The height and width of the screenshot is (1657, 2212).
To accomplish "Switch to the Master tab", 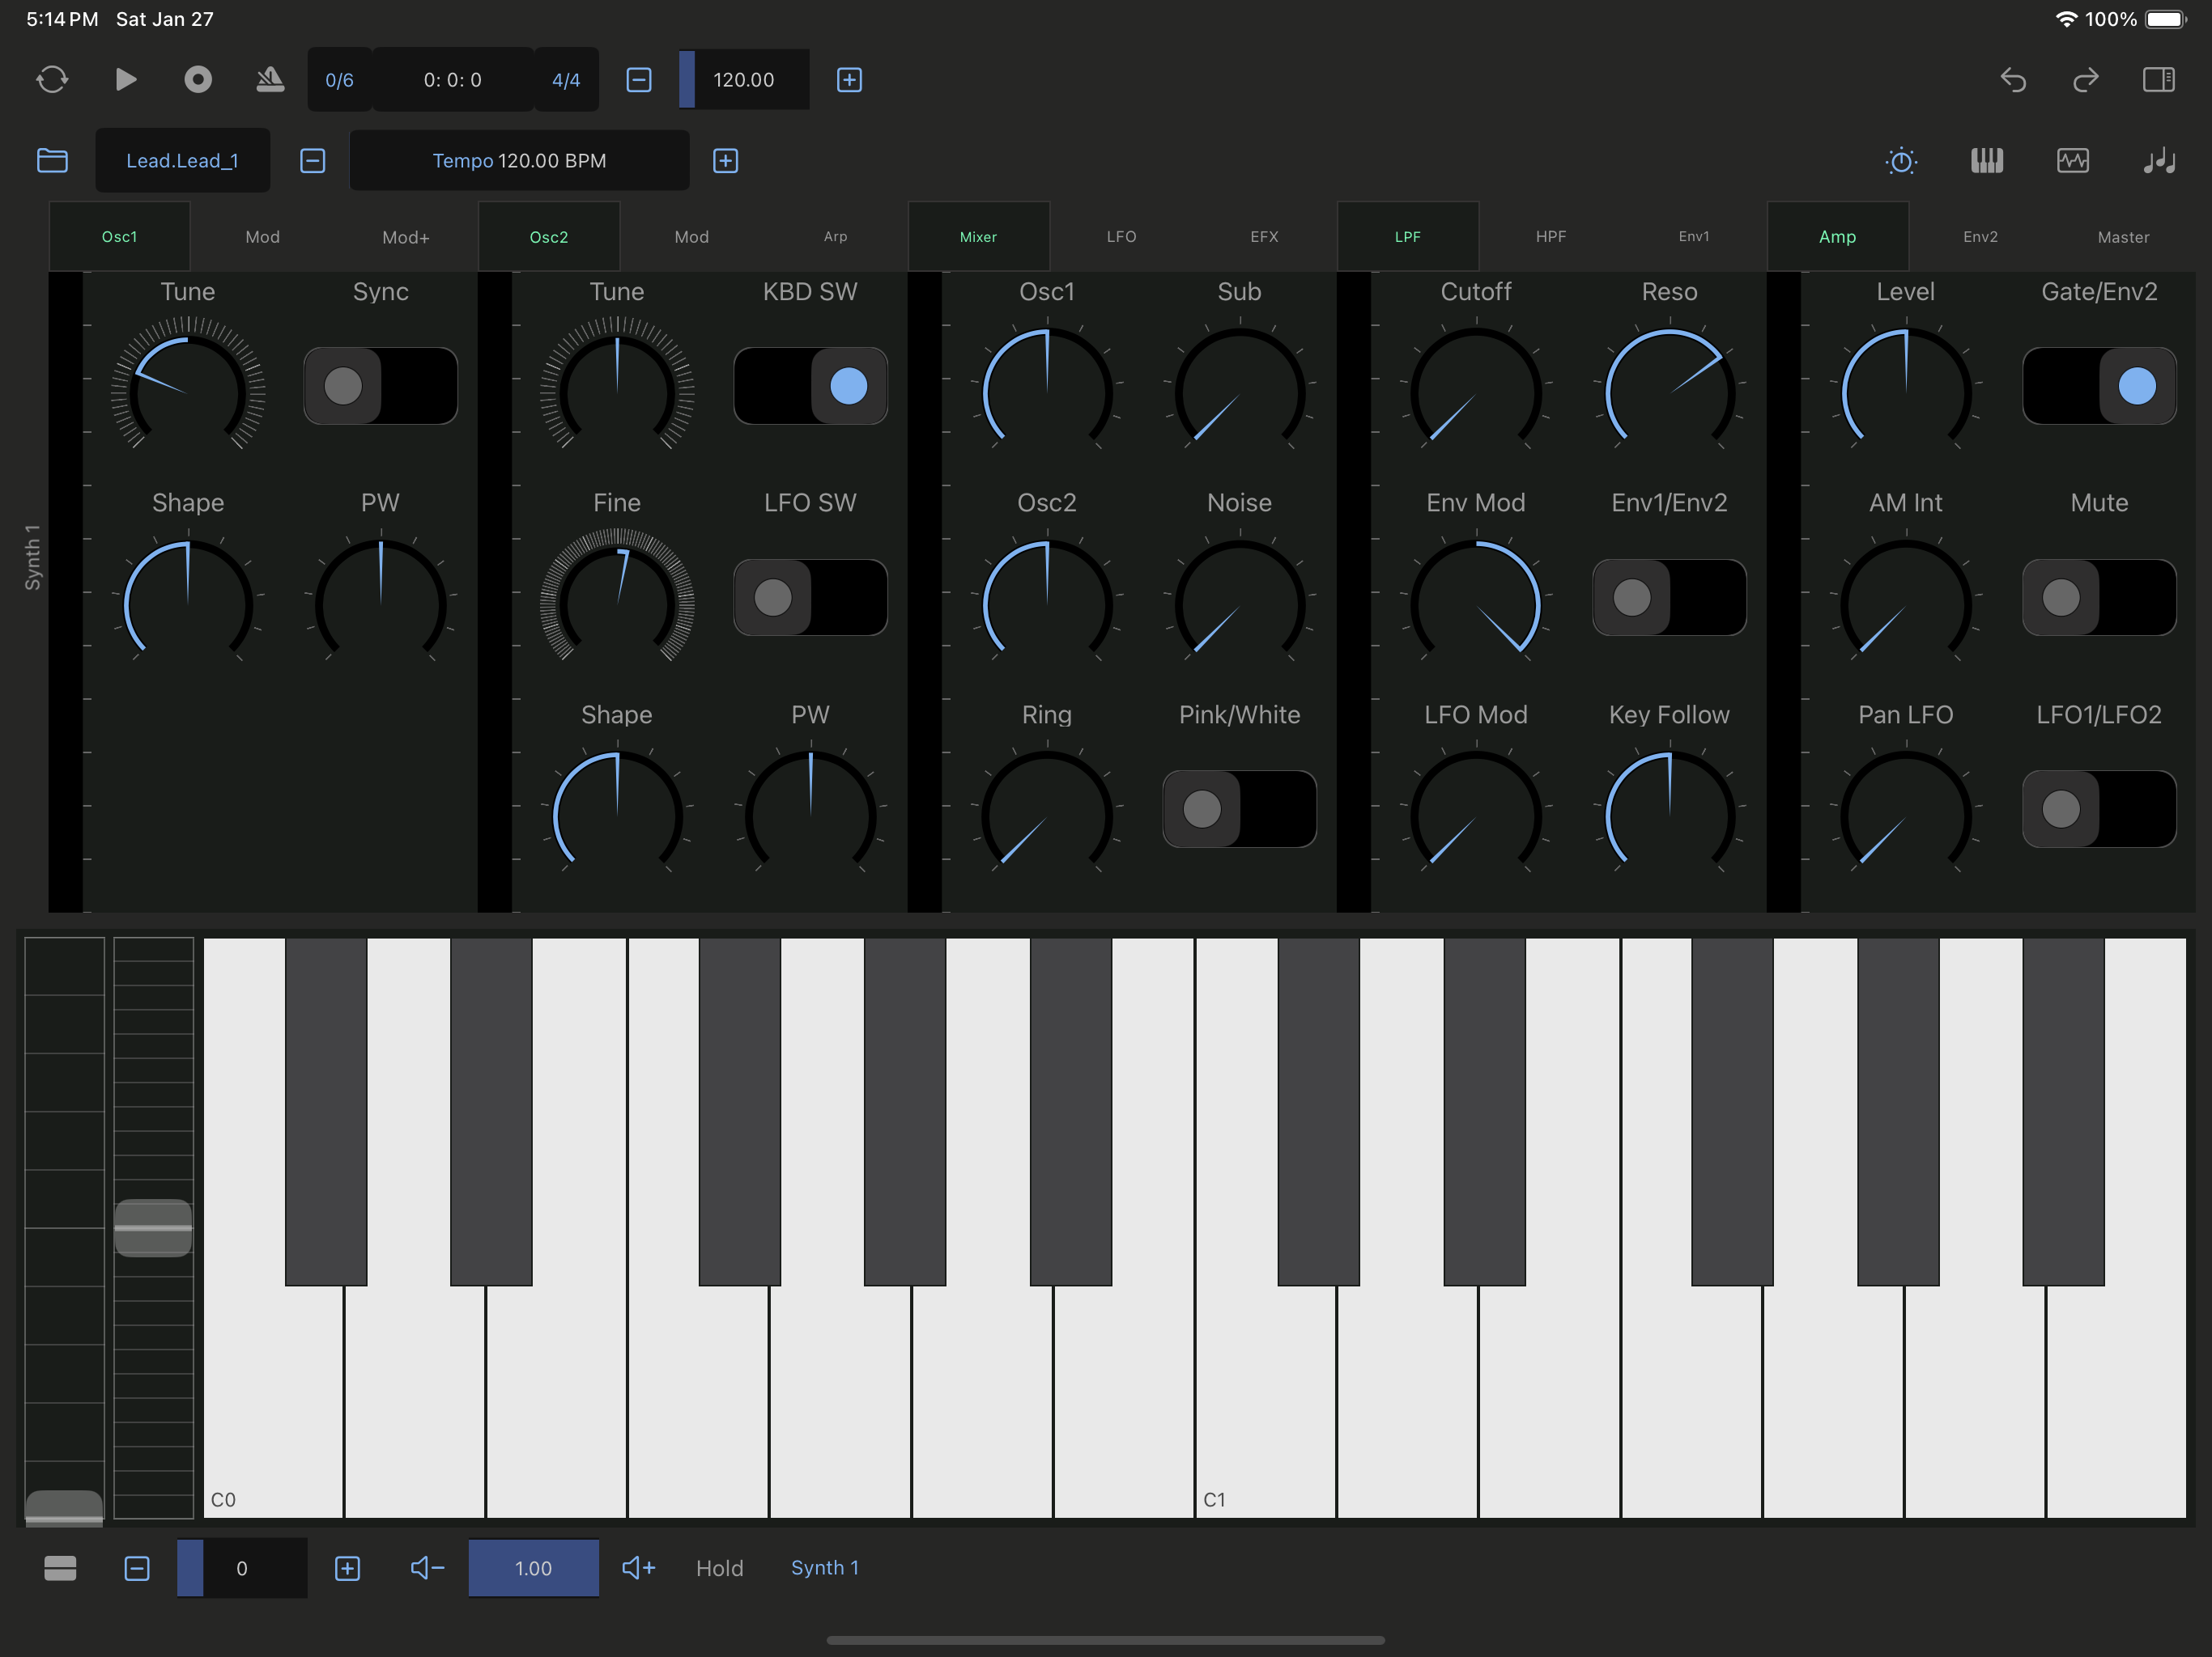I will [x=2123, y=237].
